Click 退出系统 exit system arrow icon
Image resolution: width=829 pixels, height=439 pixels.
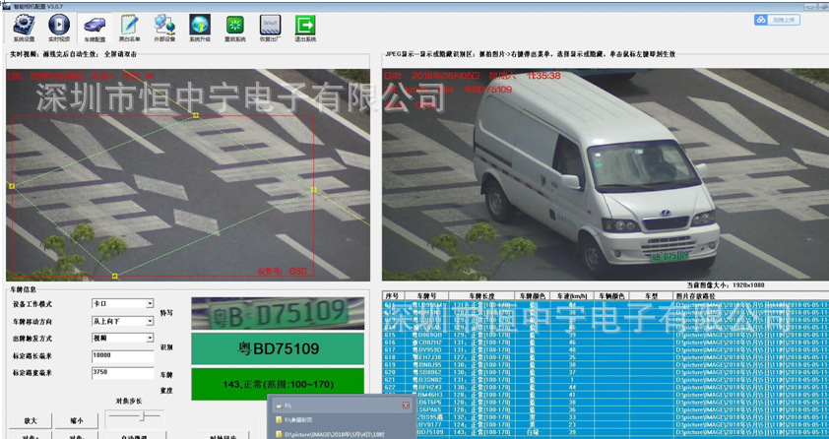pyautogui.click(x=305, y=28)
